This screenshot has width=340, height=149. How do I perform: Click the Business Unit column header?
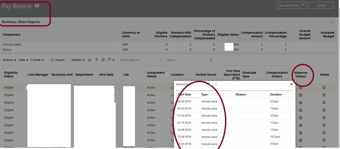coord(62,75)
